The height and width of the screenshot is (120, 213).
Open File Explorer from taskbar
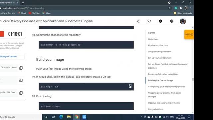[x=69, y=117]
